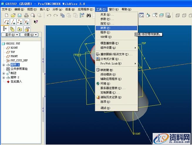The height and width of the screenshot is (145, 192).
Task: Select GB2202.PRT in the model tree
Action: pos(13,43)
